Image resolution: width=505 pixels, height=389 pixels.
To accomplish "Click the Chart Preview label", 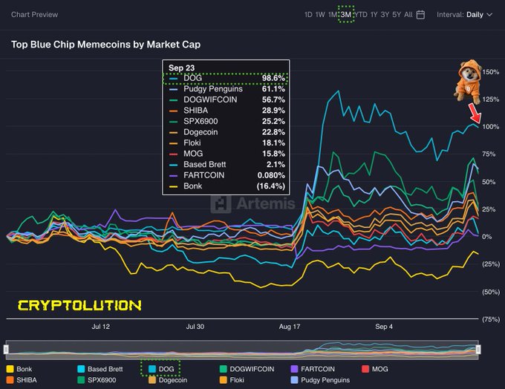I will pyautogui.click(x=34, y=15).
